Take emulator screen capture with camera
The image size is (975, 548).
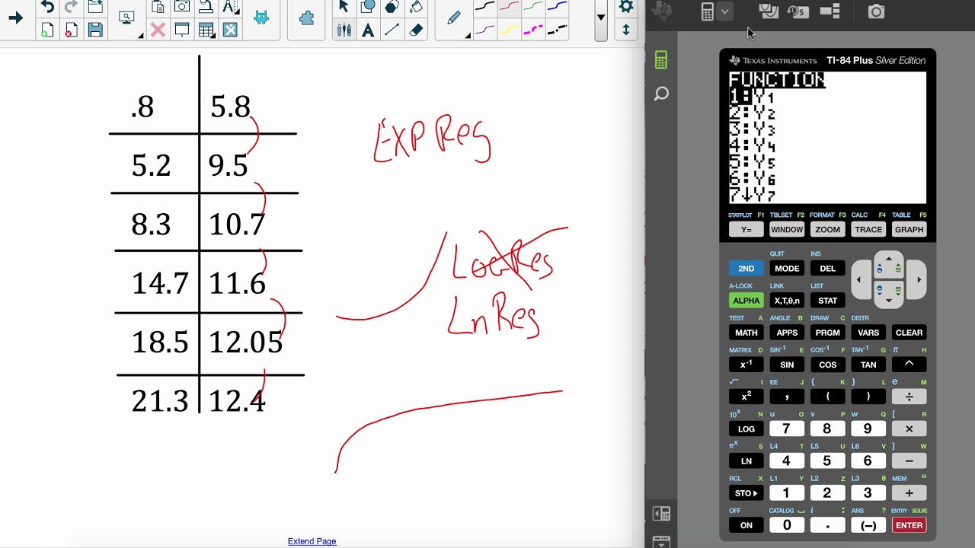(877, 11)
